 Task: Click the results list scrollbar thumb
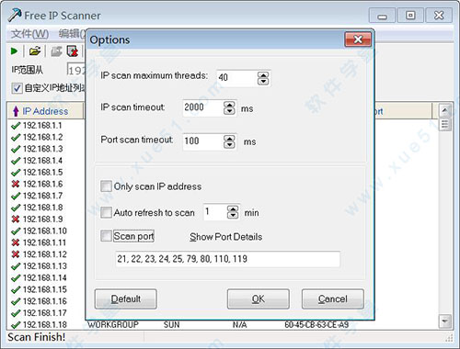click(x=445, y=124)
